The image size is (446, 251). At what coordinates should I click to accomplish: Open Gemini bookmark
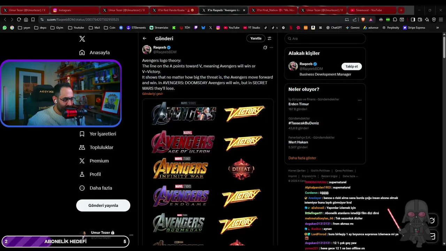(x=352, y=28)
